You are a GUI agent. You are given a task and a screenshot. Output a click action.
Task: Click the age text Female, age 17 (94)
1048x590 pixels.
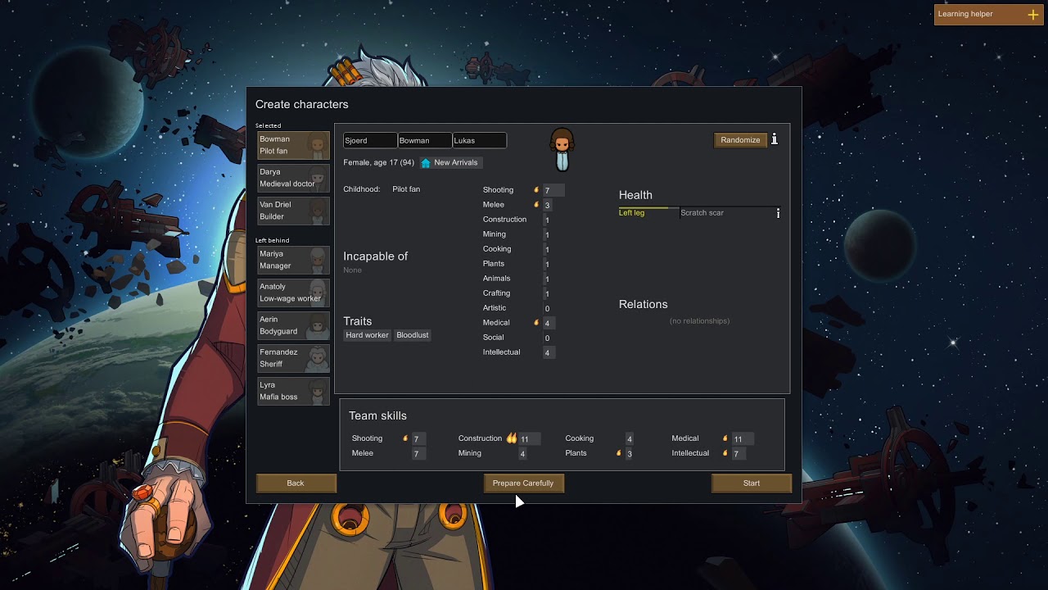click(378, 163)
